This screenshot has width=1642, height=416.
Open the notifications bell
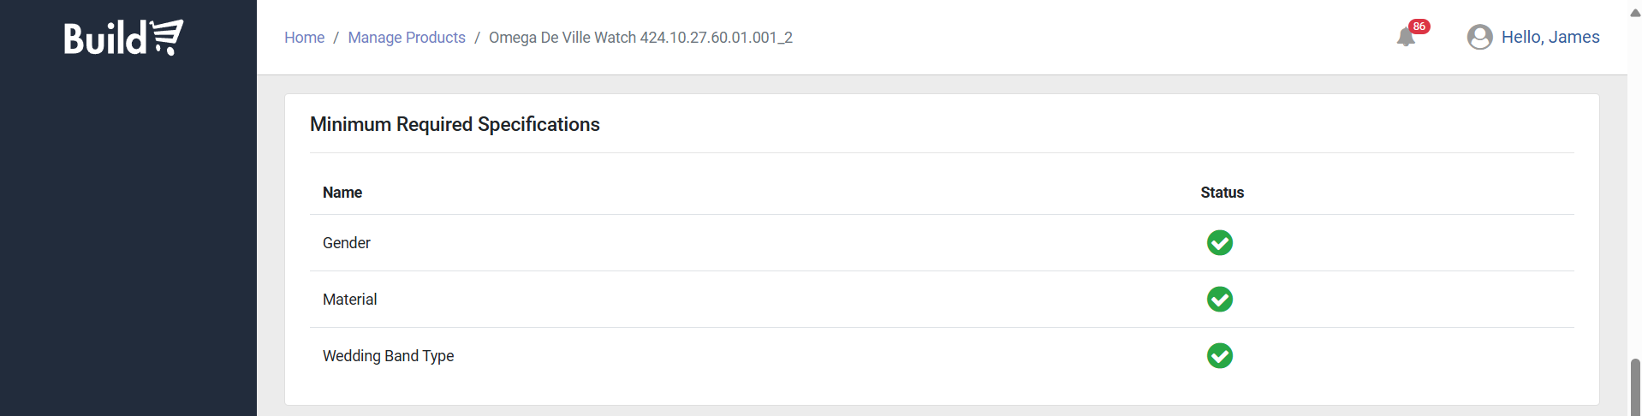(1405, 38)
